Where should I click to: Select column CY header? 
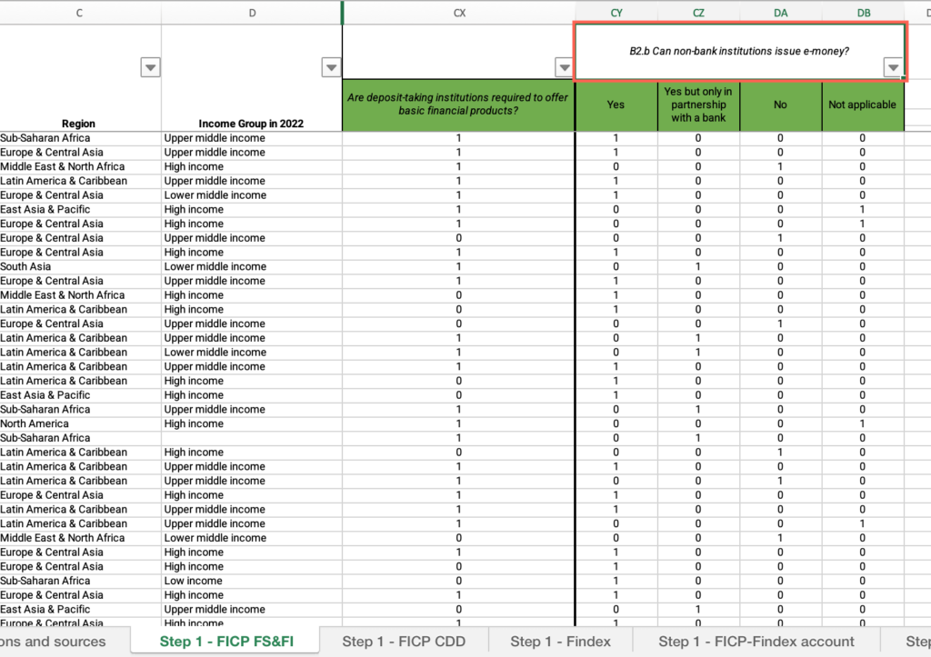[x=616, y=13]
